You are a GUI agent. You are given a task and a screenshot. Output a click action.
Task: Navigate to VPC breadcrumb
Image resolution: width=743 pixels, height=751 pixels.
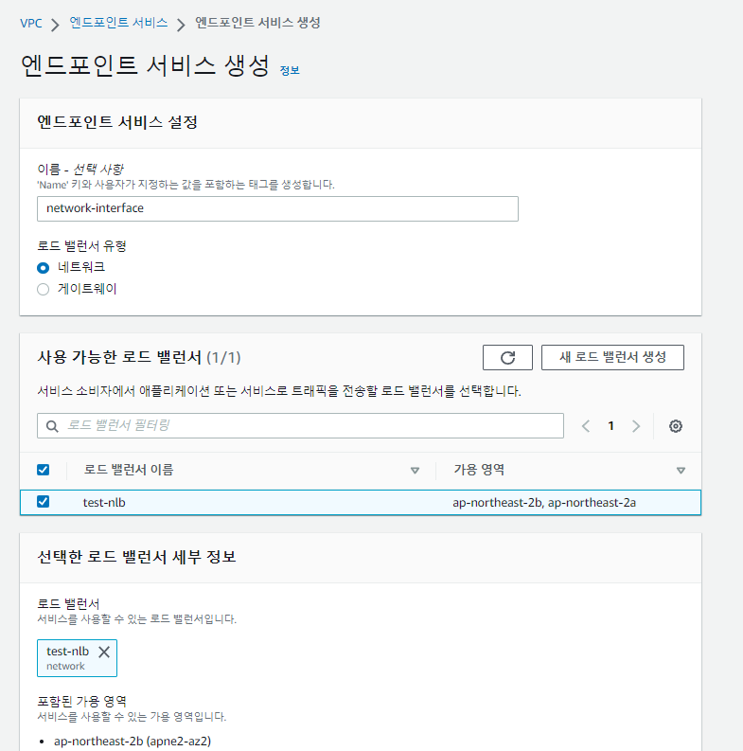pyautogui.click(x=31, y=23)
